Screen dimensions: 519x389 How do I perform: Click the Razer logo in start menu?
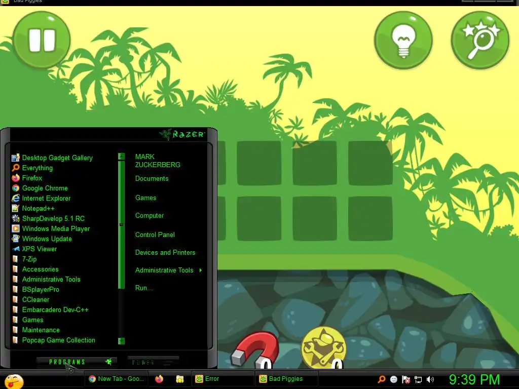(x=182, y=134)
